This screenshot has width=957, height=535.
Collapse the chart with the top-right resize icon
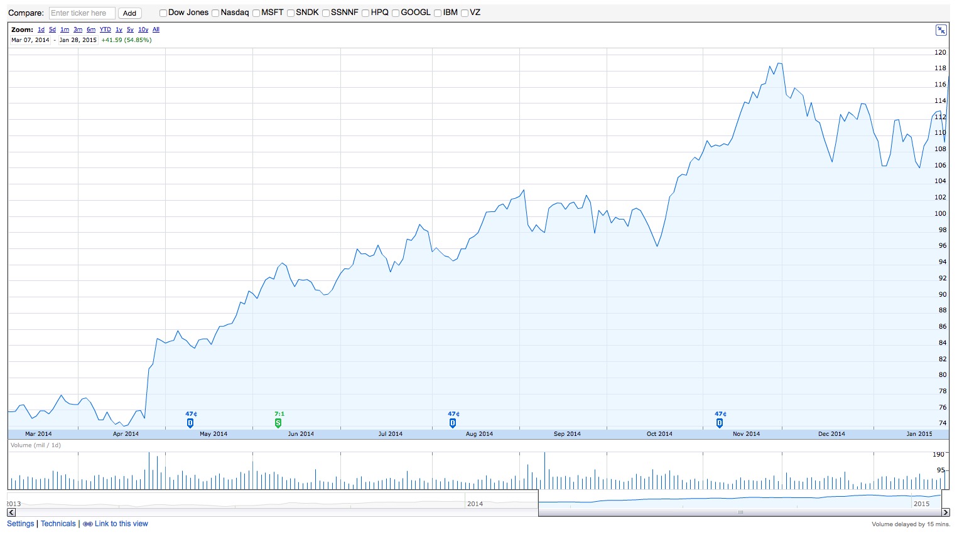(x=941, y=30)
